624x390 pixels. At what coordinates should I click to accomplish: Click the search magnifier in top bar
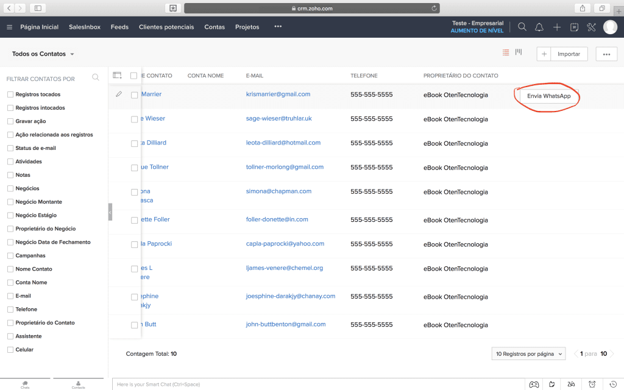coord(522,27)
